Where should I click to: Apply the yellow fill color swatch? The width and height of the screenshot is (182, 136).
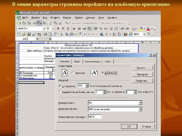[141, 28]
